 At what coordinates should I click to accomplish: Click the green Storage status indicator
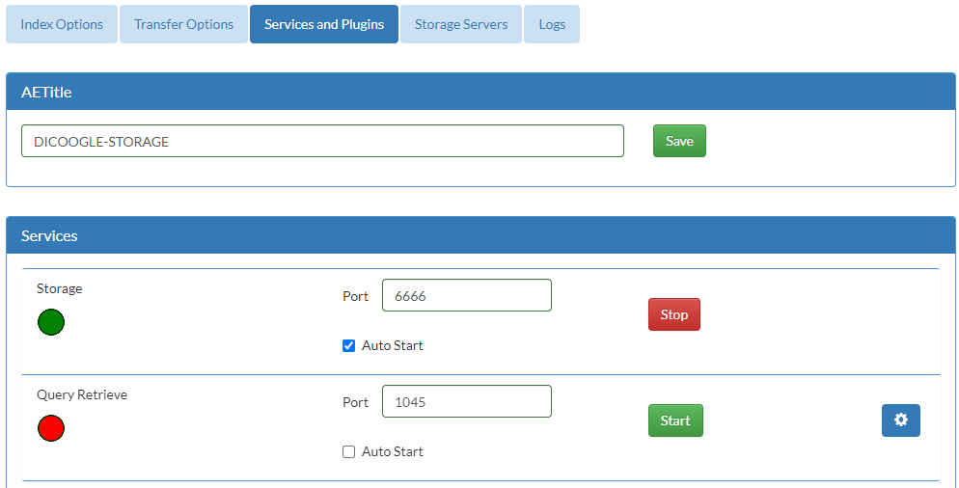pyautogui.click(x=51, y=322)
